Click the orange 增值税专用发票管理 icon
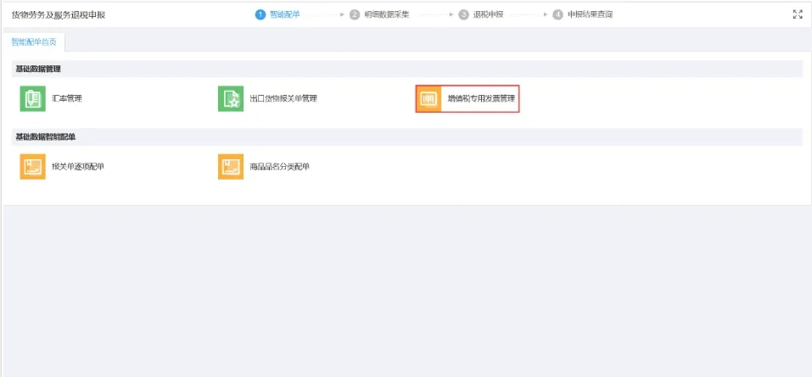Viewport: 812px width, 377px height. click(x=428, y=99)
